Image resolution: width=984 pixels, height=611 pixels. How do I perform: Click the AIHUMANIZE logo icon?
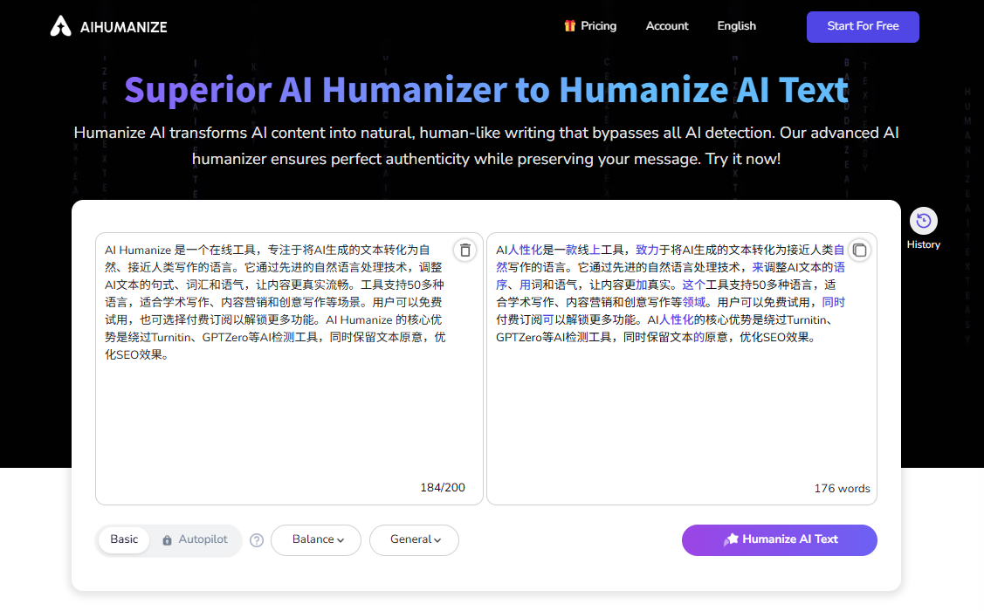tap(61, 26)
